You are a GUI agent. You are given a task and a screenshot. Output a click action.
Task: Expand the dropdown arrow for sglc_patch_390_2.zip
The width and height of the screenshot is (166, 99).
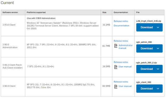tap(158, 69)
